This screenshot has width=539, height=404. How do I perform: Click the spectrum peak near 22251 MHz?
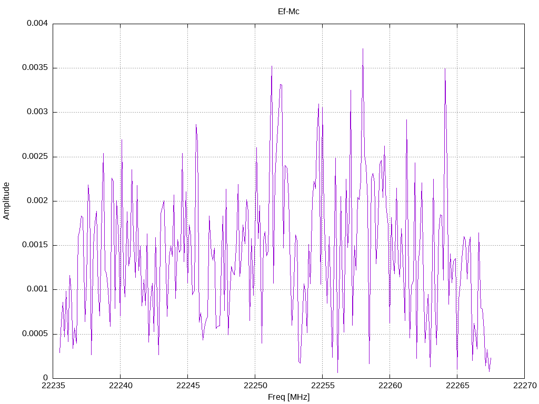pos(272,66)
